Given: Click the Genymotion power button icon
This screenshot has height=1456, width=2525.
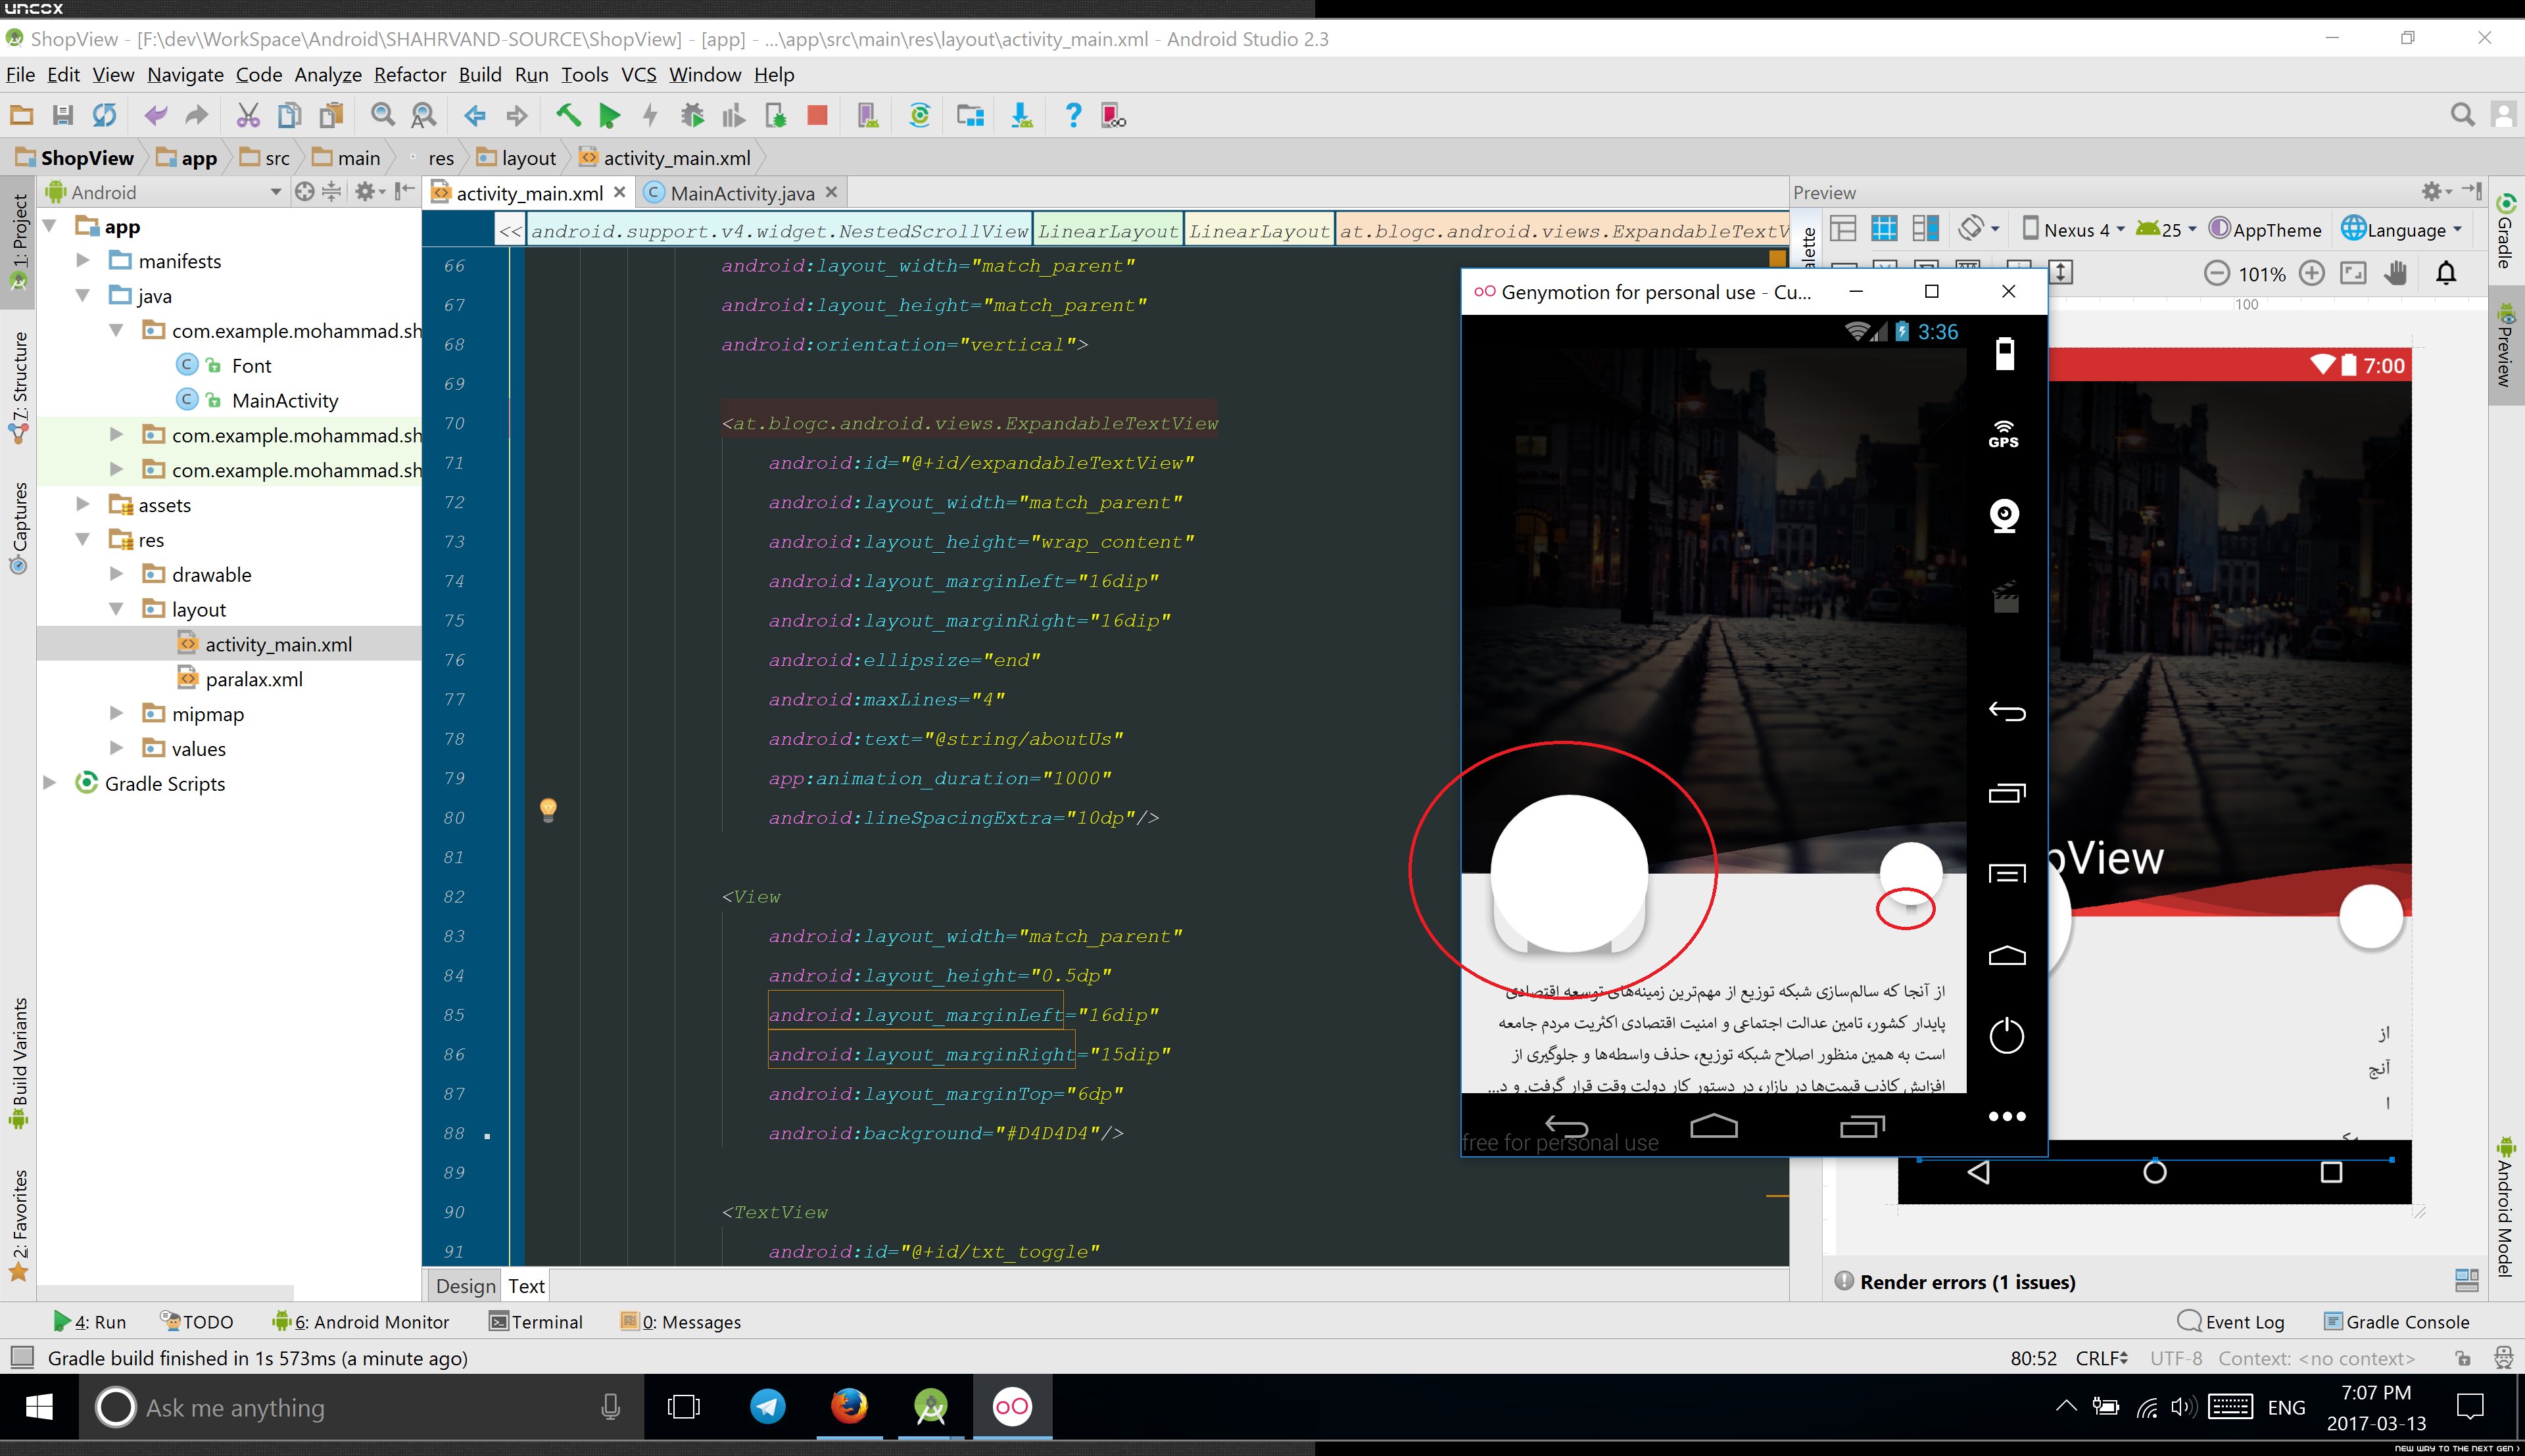Looking at the screenshot, I should coord(2006,1035).
